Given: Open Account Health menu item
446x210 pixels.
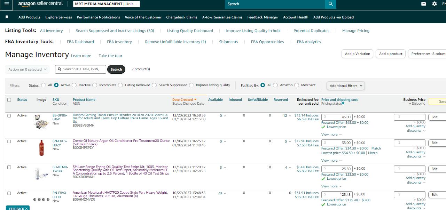Looking at the screenshot, I should (296, 17).
